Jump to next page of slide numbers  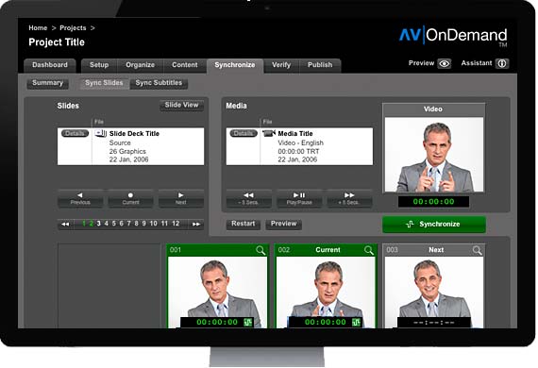coord(196,224)
